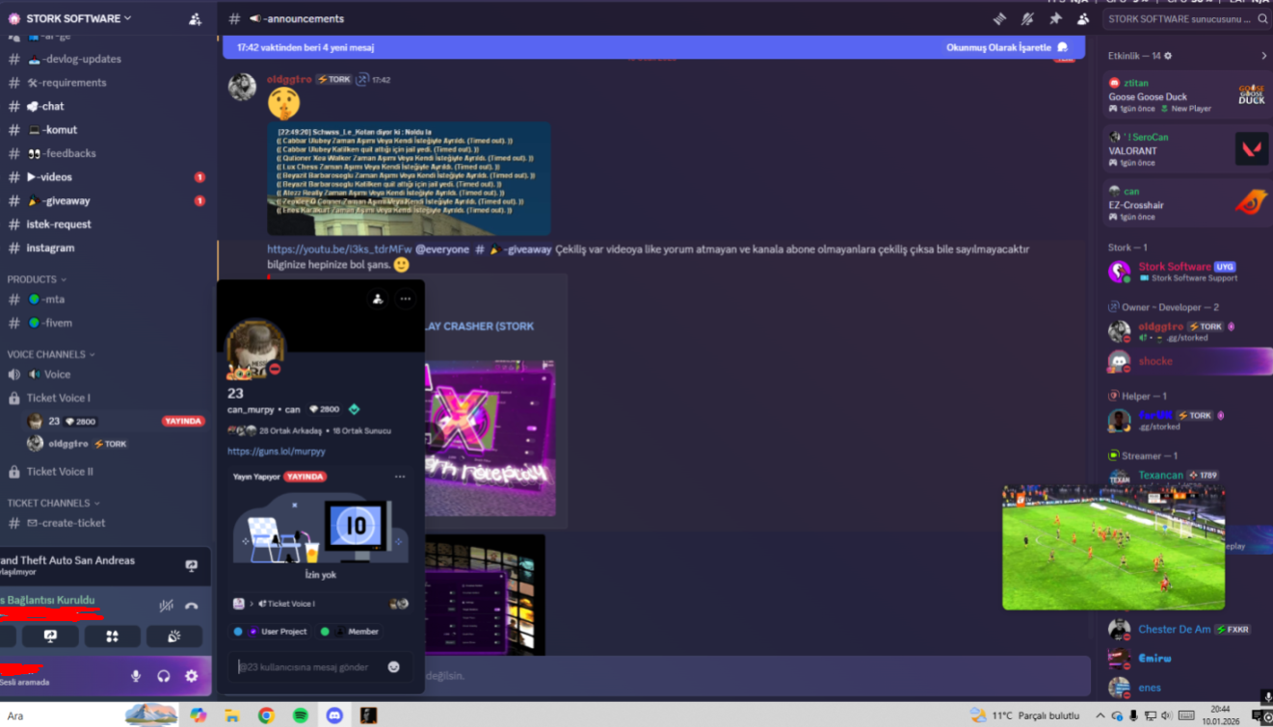The height and width of the screenshot is (727, 1273).
Task: Click the search magnifier icon
Action: [1262, 18]
